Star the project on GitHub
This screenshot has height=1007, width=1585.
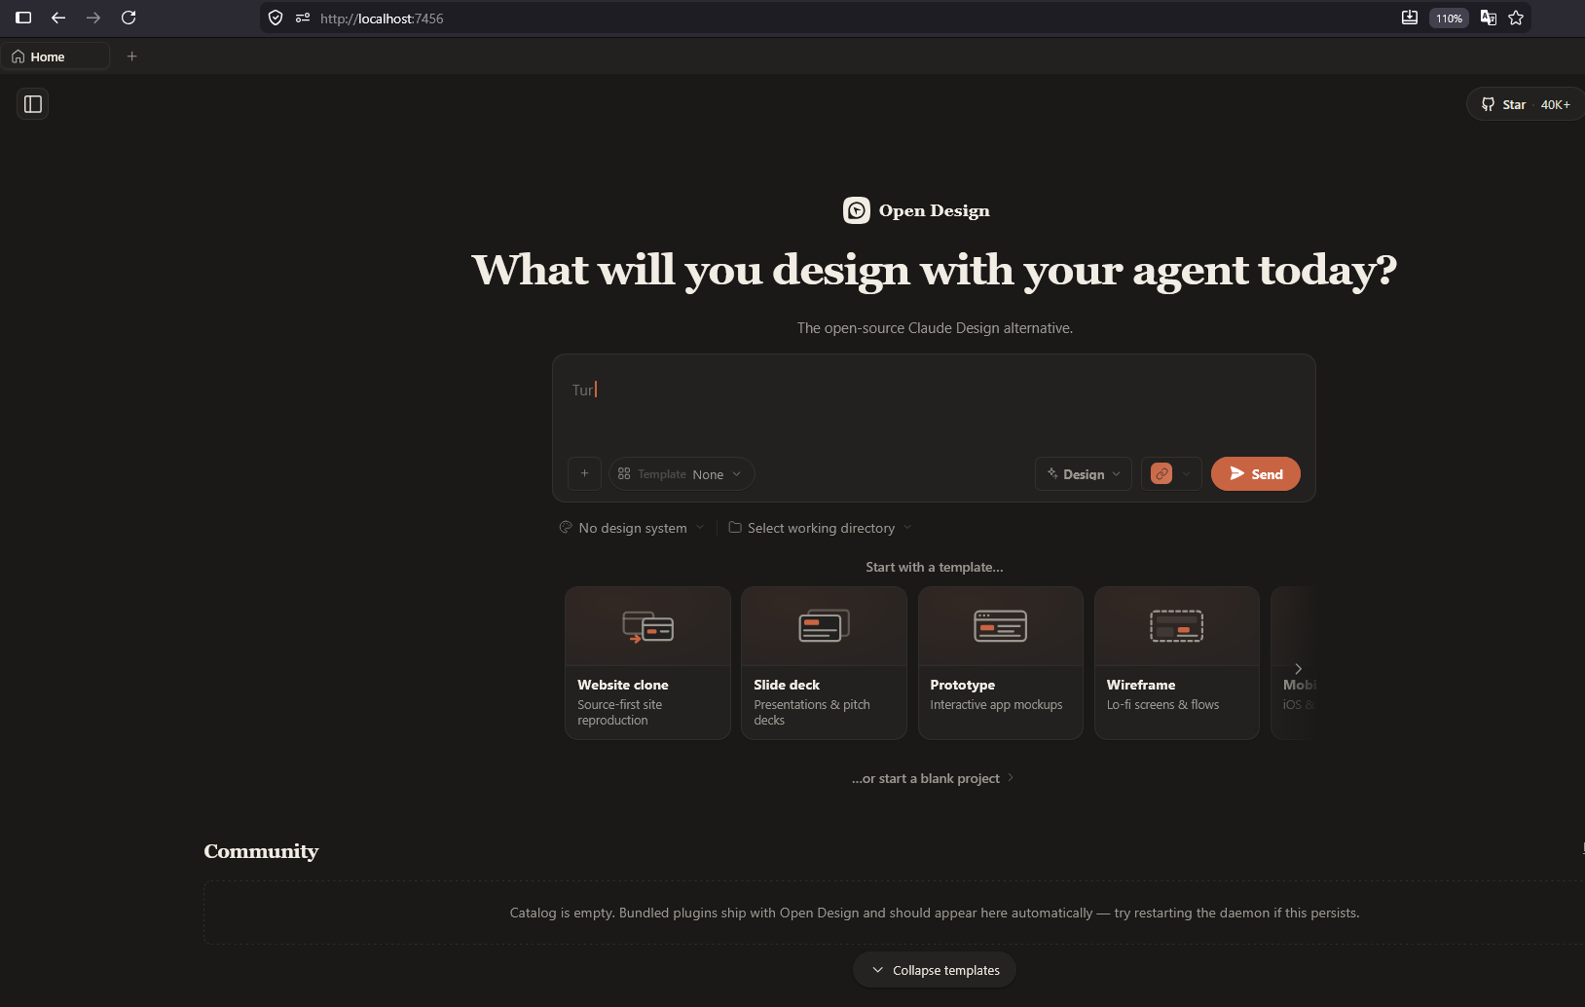coord(1526,104)
